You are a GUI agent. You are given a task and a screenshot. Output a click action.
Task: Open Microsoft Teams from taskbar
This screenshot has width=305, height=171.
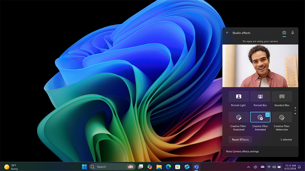pyautogui.click(x=196, y=167)
